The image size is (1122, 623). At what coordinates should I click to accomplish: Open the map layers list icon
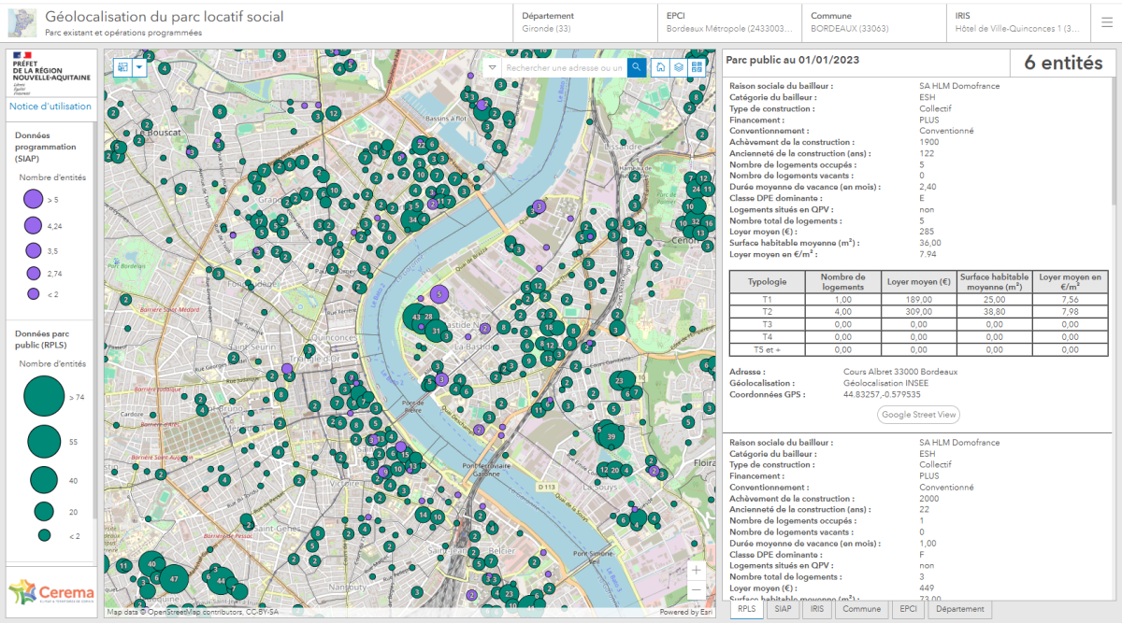(x=679, y=67)
